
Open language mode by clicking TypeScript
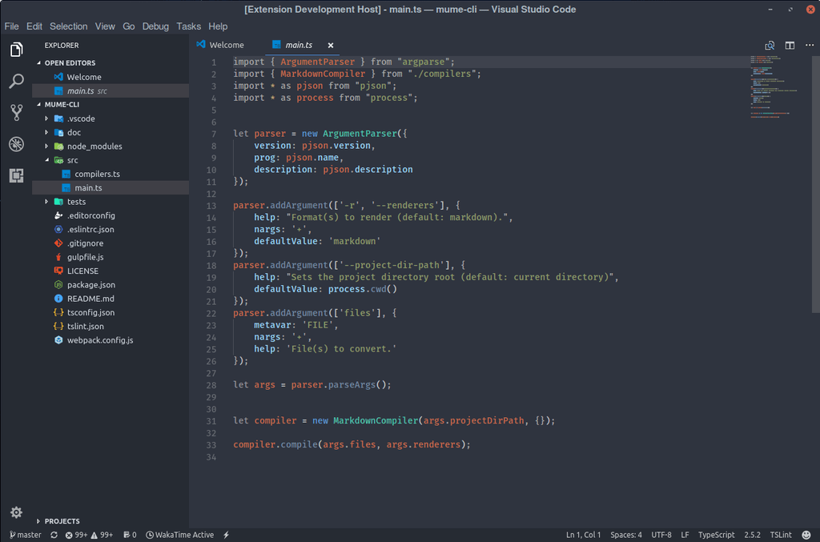coord(716,535)
